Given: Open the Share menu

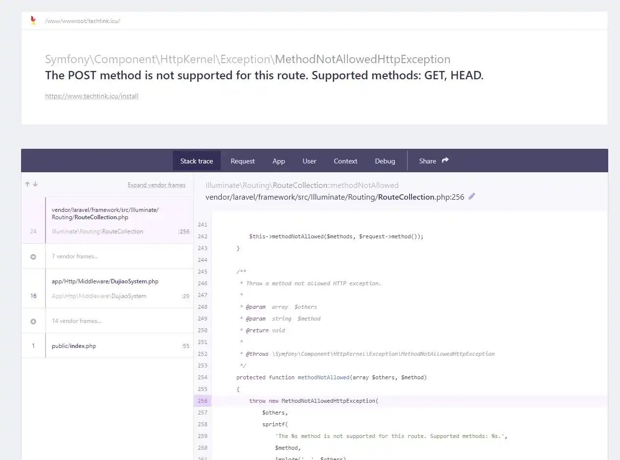Looking at the screenshot, I should [434, 161].
